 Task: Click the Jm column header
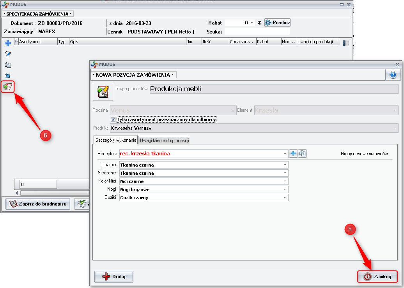pos(194,42)
